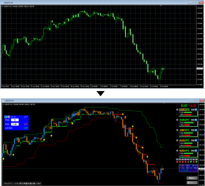
Task: Switch chart to NZDJPY pair
Action: point(185,150)
